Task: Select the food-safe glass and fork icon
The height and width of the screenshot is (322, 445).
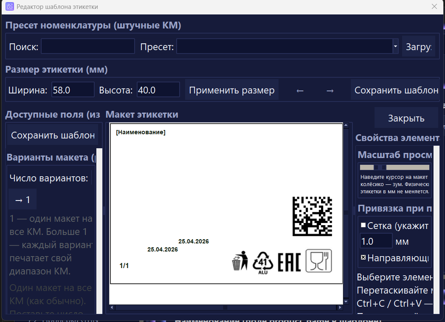Action: click(319, 261)
